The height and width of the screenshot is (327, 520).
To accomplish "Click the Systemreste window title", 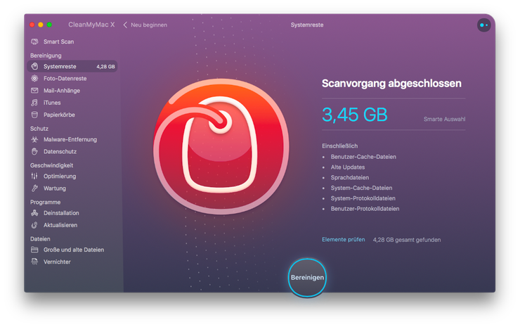I will point(307,25).
